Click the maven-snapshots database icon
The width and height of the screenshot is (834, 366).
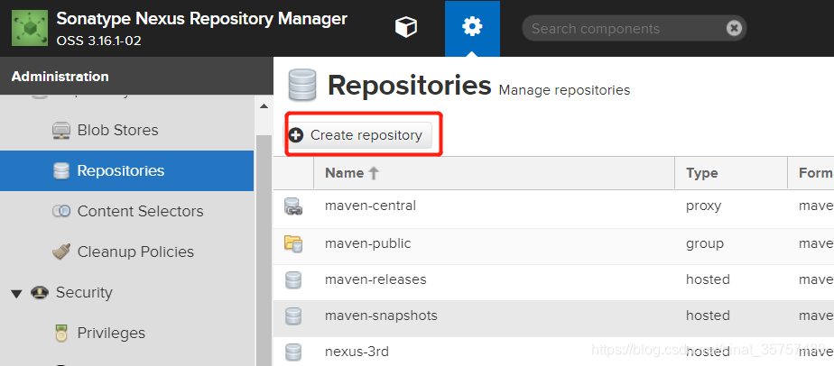tap(293, 316)
